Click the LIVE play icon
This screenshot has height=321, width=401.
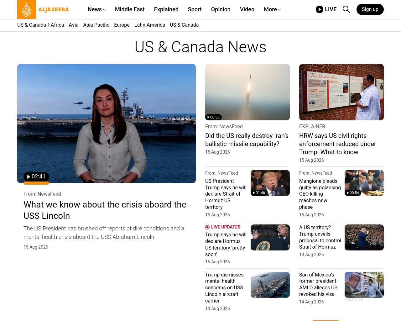tap(320, 9)
